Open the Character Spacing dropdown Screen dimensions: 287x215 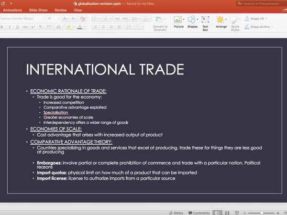50,27
